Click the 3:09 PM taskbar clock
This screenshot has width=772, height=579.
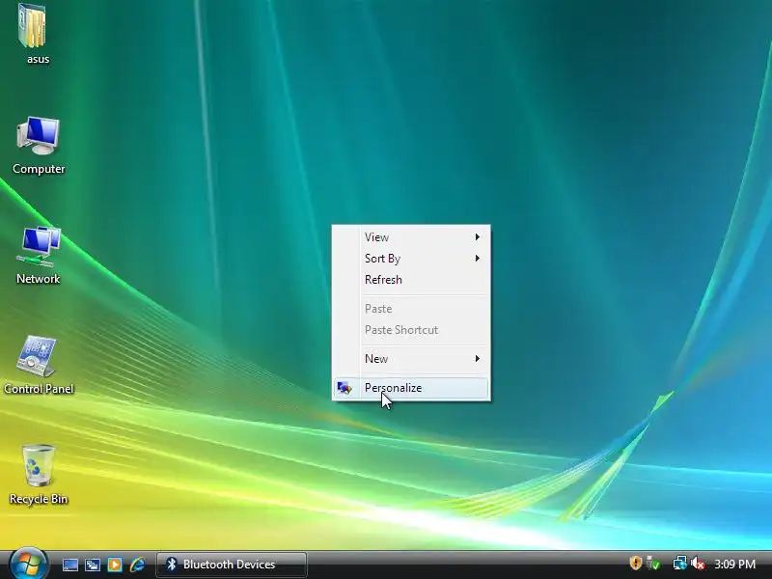tap(734, 564)
